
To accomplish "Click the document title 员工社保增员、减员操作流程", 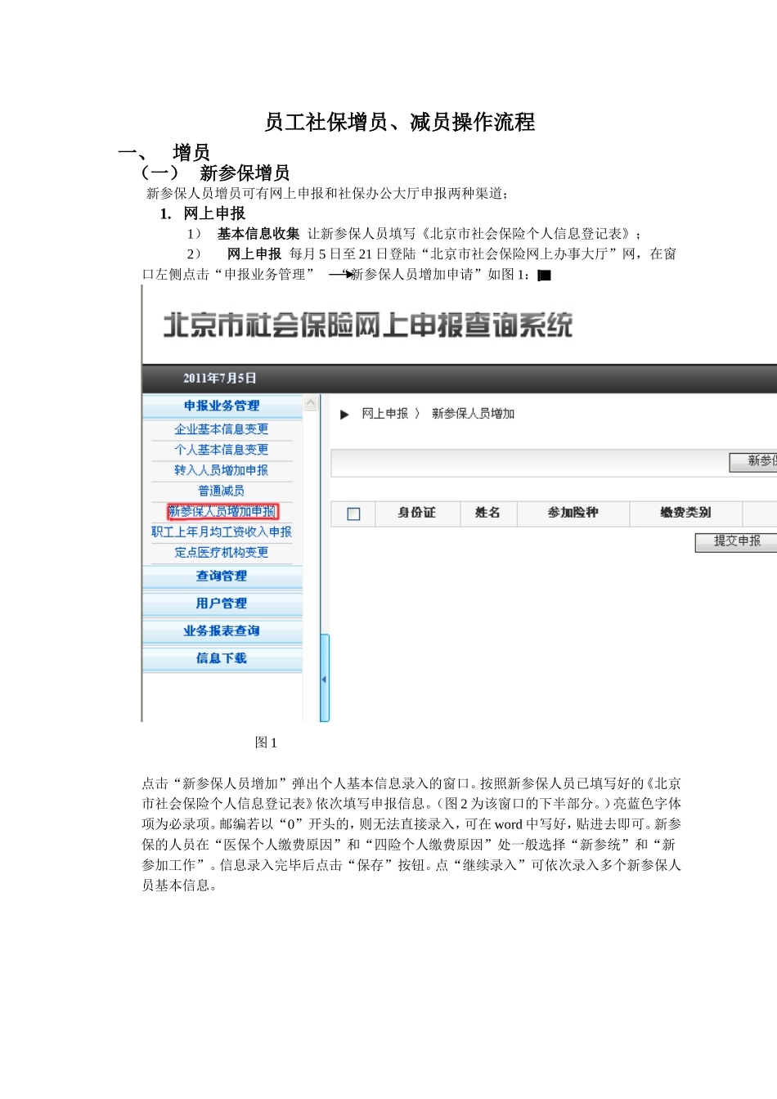I will [400, 123].
